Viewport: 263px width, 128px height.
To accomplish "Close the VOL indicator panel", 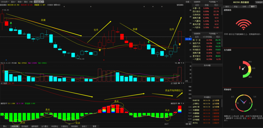I will 183,63.
